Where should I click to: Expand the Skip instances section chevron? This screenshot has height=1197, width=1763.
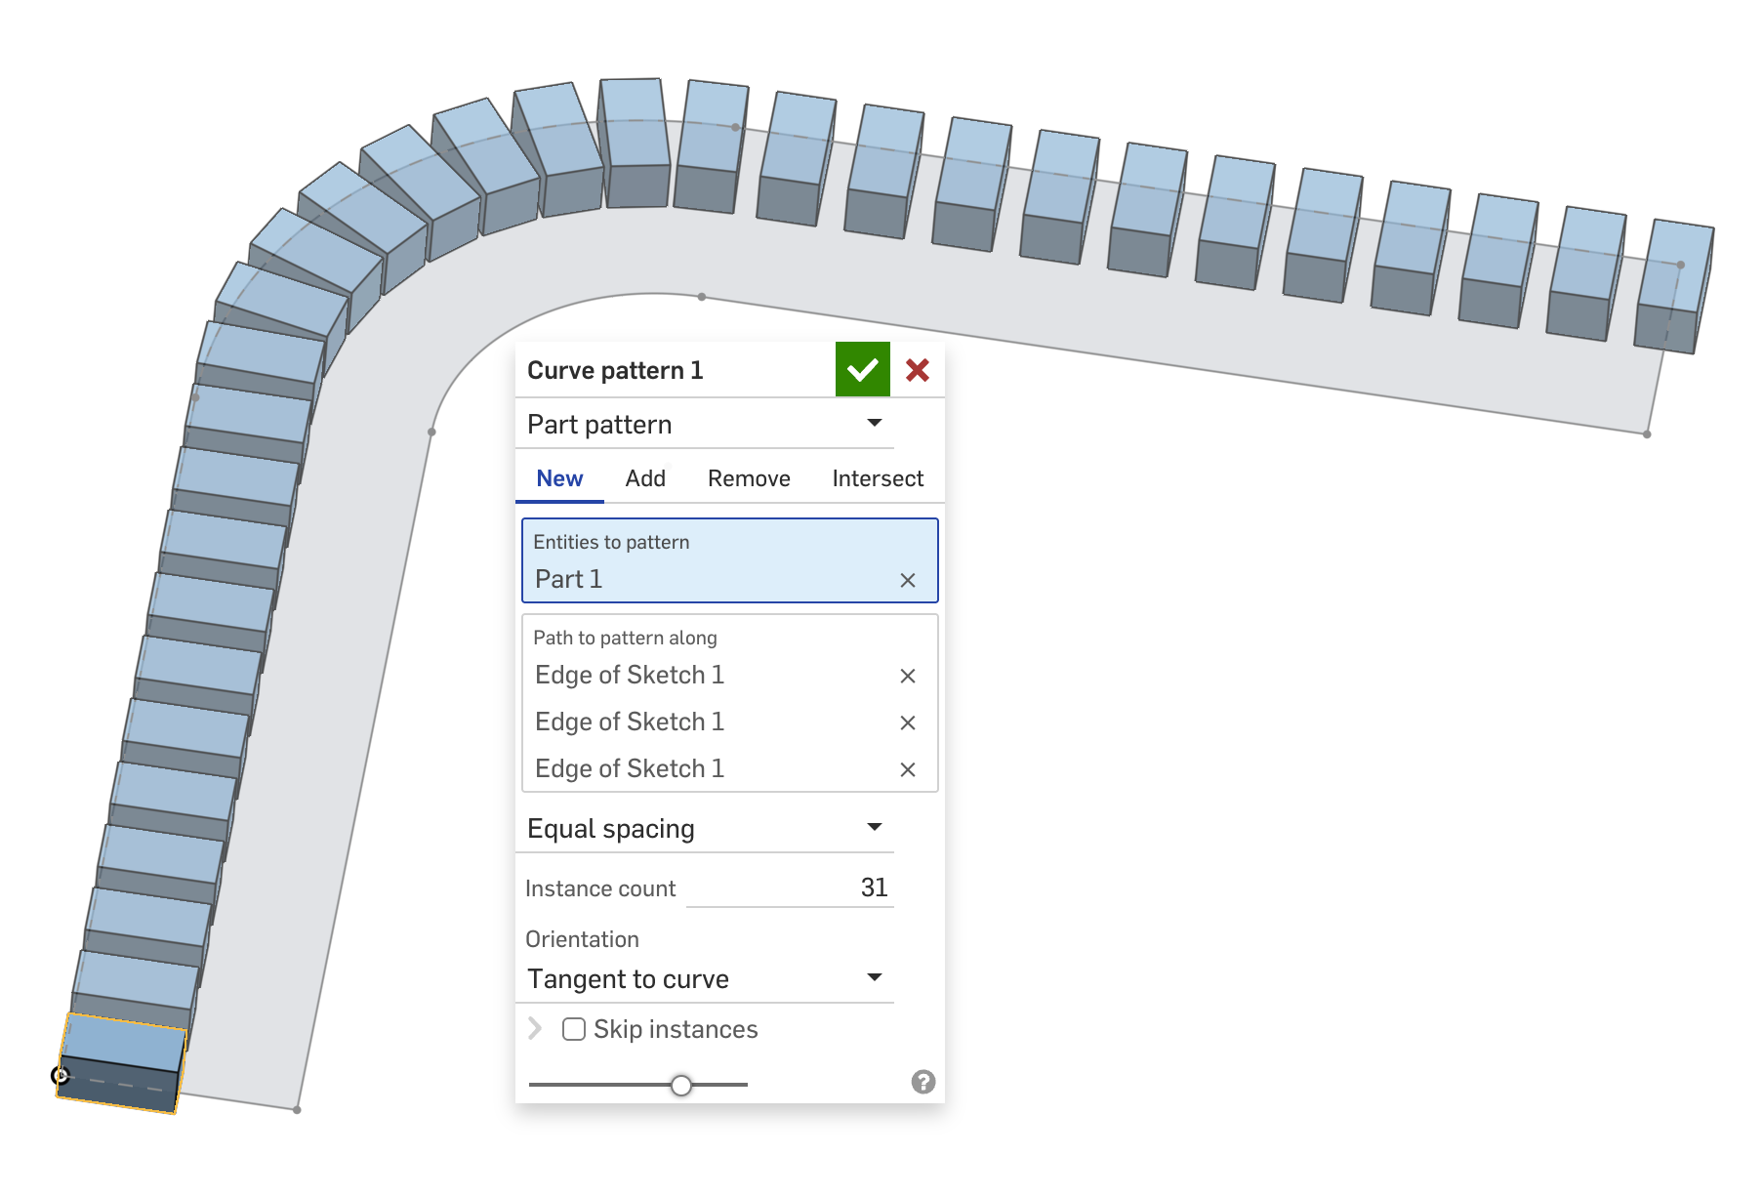coord(535,1029)
